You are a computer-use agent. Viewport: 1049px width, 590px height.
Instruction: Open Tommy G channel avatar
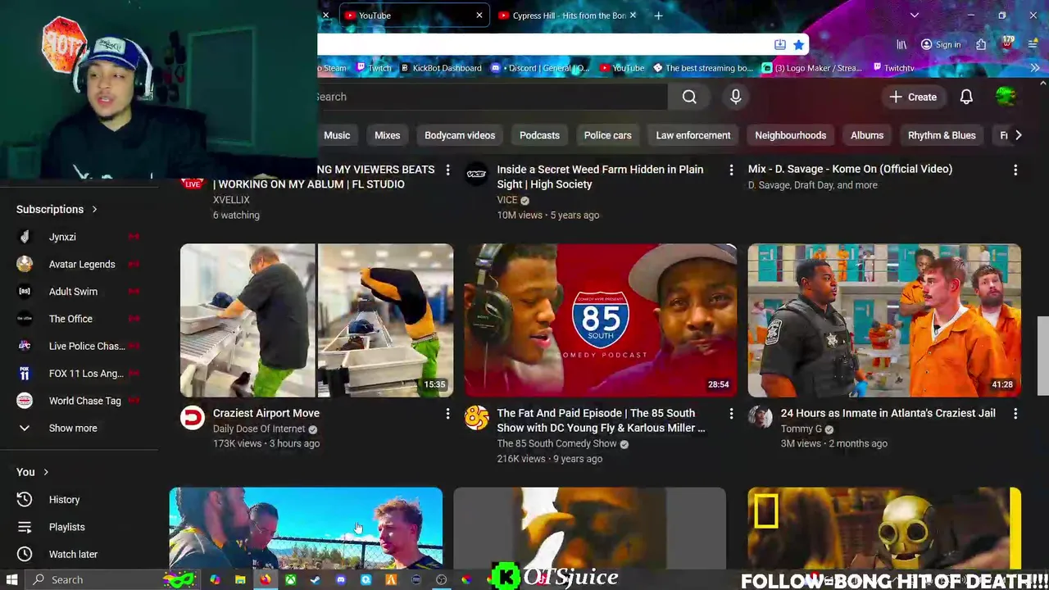pos(760,418)
